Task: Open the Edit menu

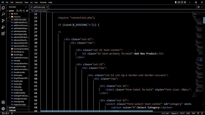Action: coord(12,2)
